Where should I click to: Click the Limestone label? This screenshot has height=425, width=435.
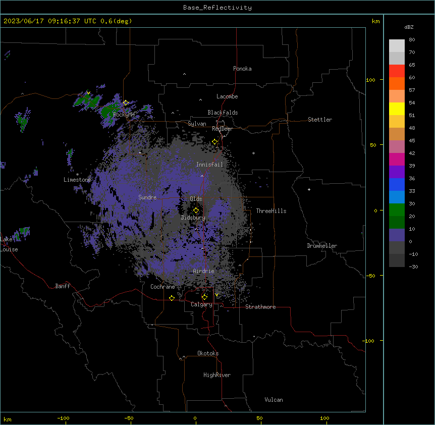[x=77, y=180]
